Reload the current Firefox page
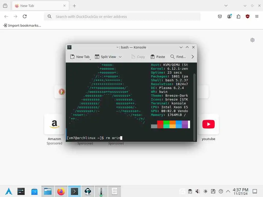 pos(25,16)
